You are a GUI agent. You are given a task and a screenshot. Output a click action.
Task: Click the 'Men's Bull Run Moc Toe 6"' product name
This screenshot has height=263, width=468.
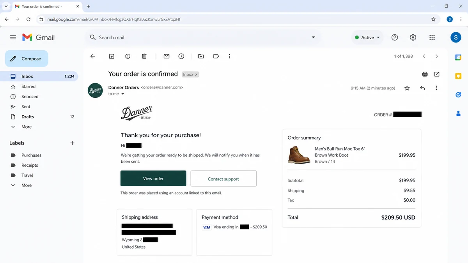tap(340, 149)
